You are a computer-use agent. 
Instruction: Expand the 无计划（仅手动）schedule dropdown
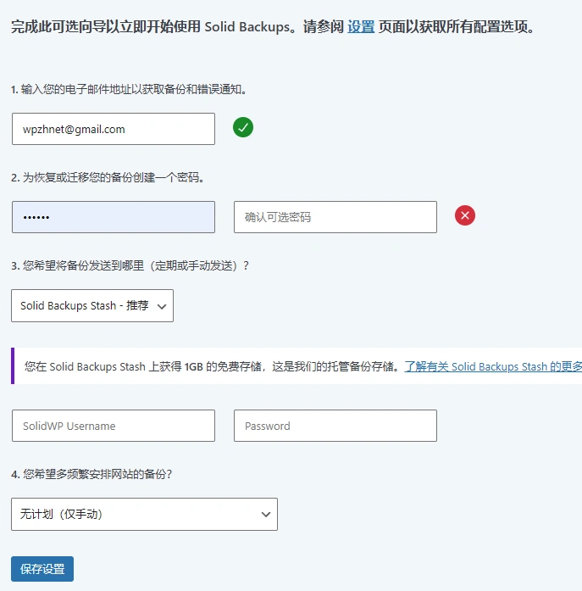click(144, 514)
